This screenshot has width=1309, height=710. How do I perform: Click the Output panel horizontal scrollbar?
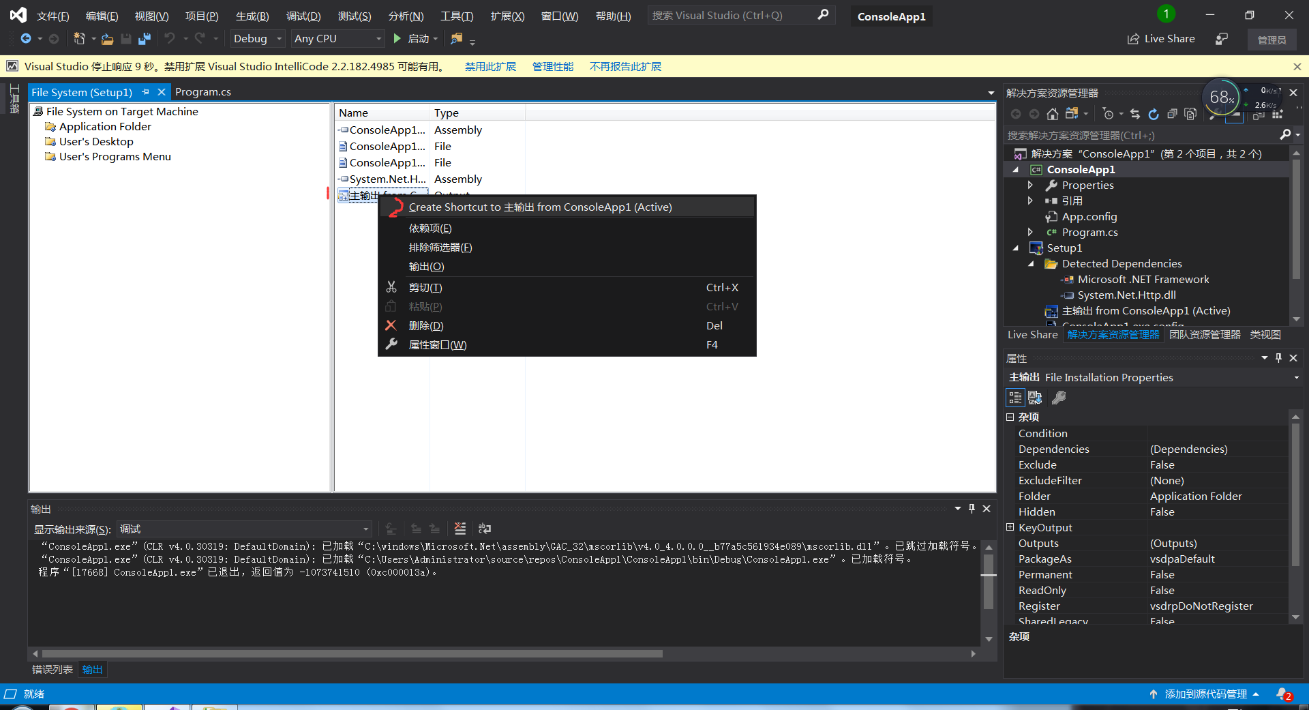[x=352, y=653]
